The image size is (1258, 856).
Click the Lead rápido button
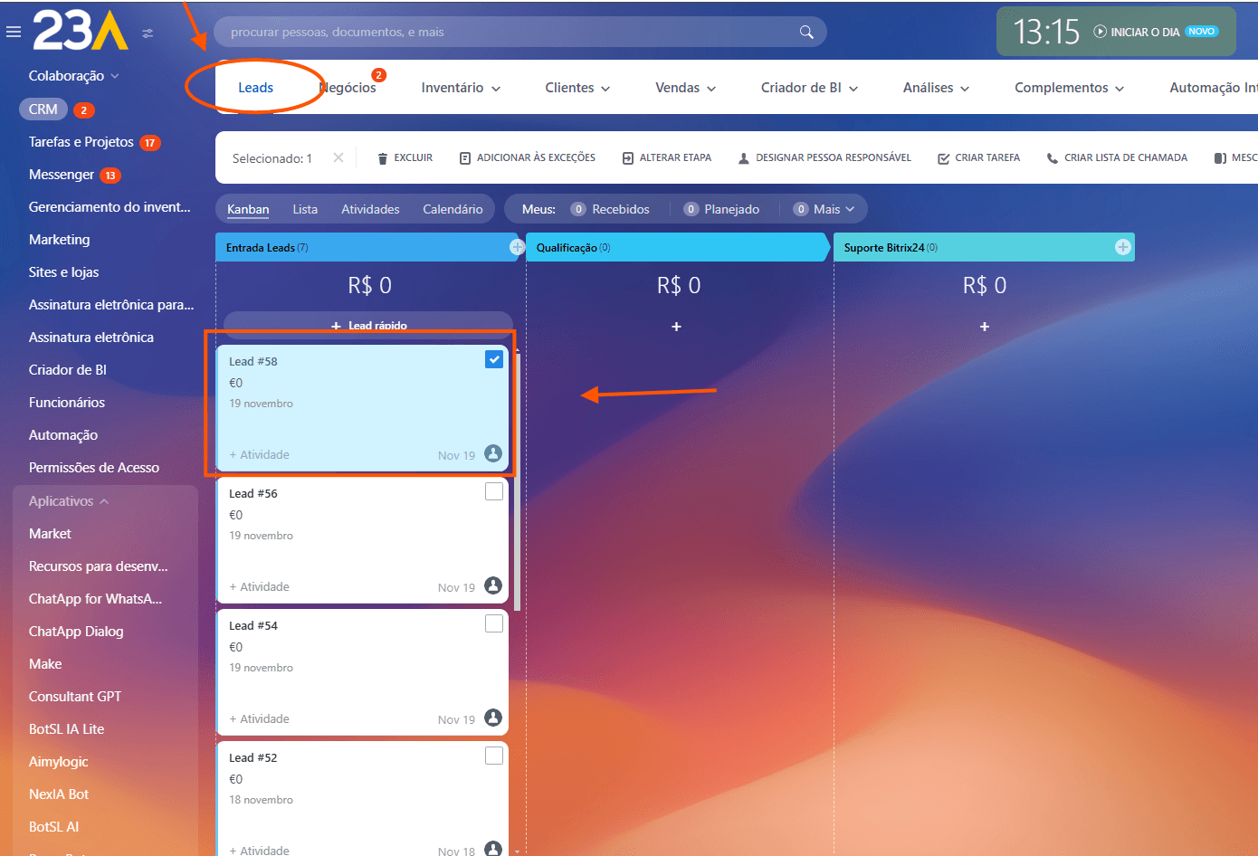click(x=368, y=325)
